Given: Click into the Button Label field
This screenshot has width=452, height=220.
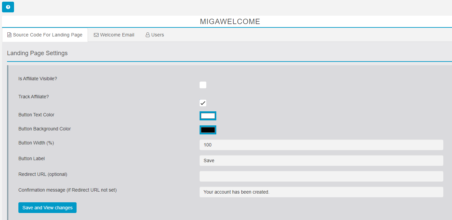Looking at the screenshot, I should pyautogui.click(x=321, y=160).
